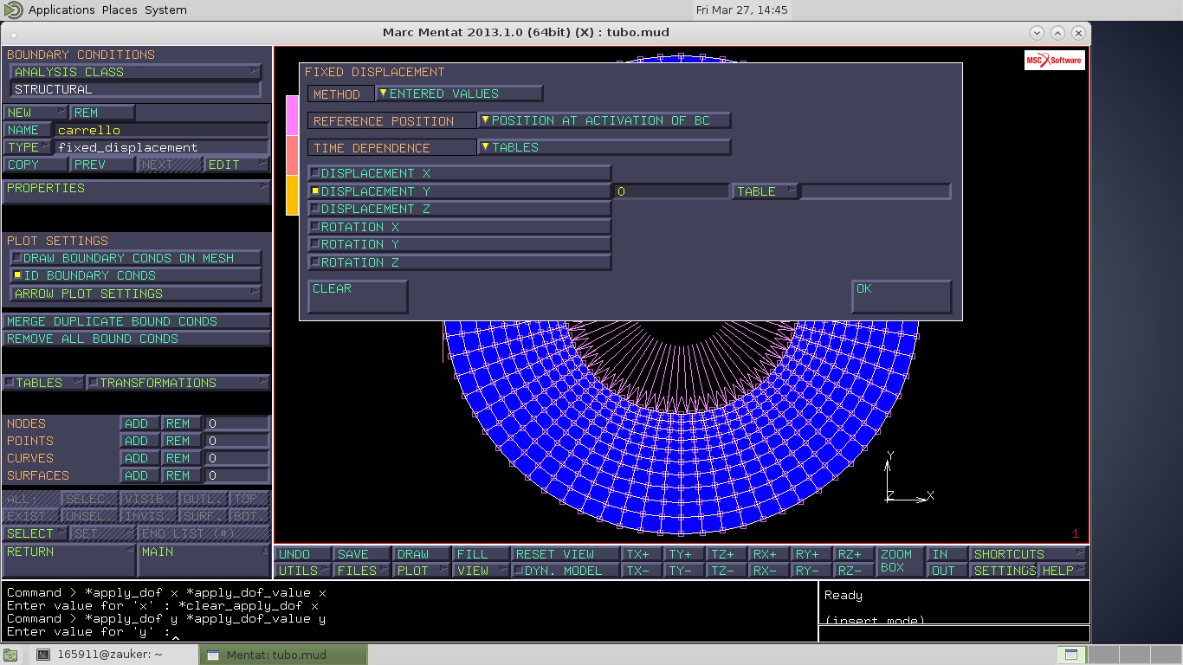Click RESET VIEW button

(565, 554)
